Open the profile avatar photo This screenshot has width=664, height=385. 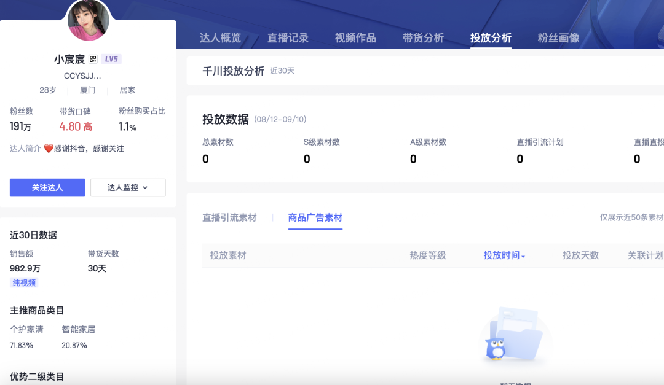[x=88, y=19]
